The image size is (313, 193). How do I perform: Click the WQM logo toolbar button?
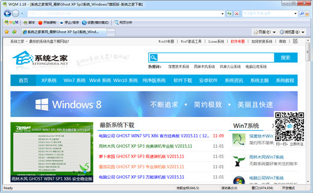pos(11,22)
